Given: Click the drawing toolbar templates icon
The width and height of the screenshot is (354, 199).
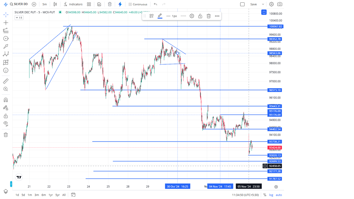Looking at the screenshot, I should (151, 16).
